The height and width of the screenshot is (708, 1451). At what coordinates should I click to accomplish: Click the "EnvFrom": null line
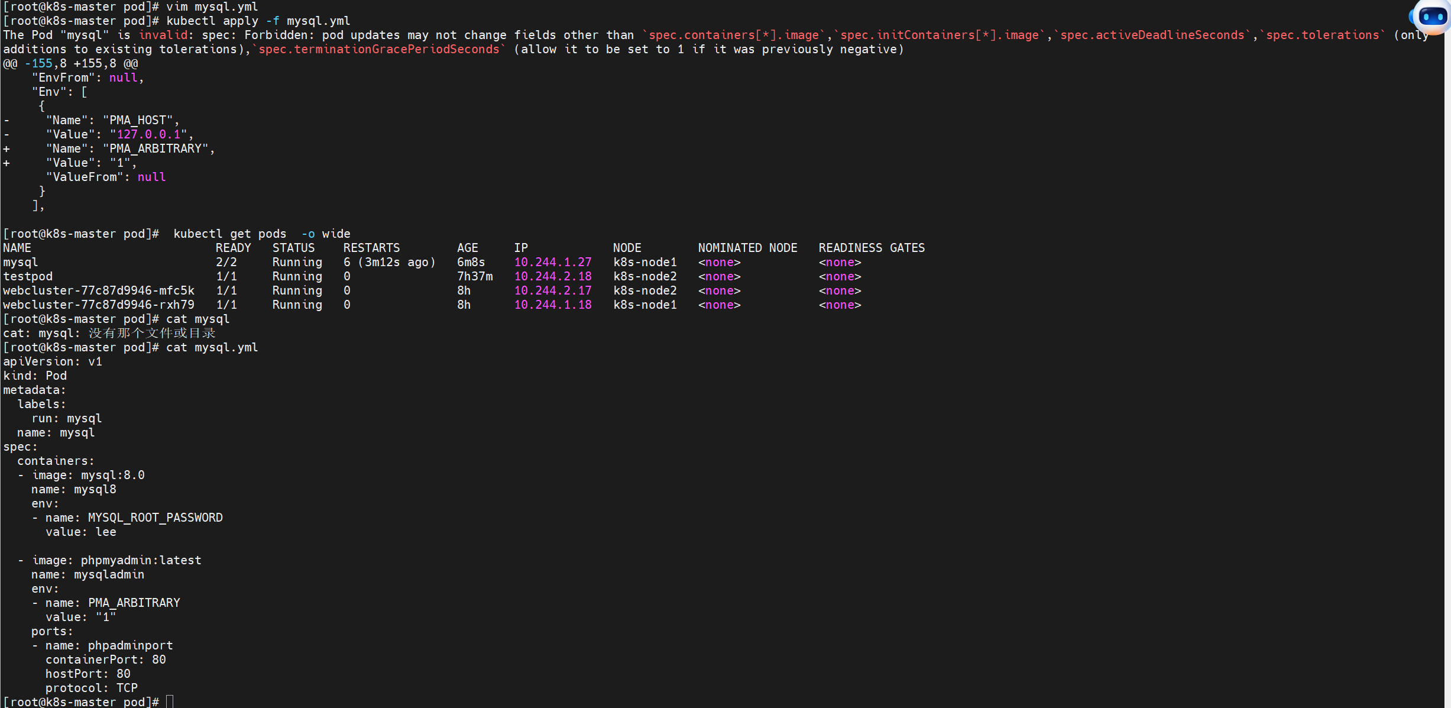point(88,77)
